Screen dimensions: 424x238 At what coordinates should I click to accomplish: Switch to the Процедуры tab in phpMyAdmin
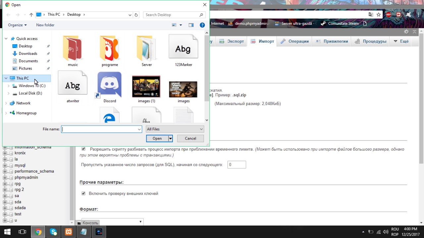(370, 41)
